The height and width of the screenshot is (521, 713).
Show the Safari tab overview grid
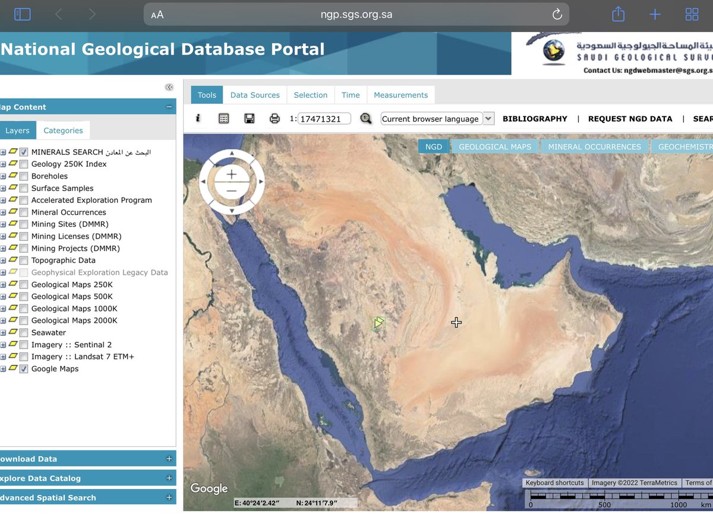pyautogui.click(x=692, y=14)
